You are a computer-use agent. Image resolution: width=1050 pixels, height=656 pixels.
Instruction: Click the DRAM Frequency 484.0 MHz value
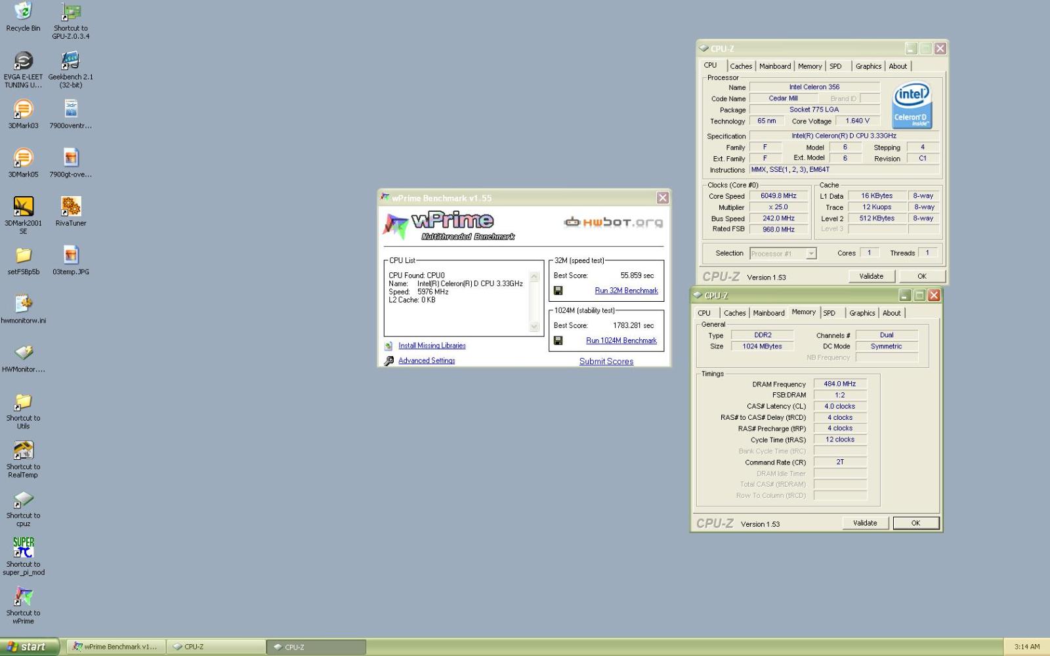pyautogui.click(x=840, y=384)
